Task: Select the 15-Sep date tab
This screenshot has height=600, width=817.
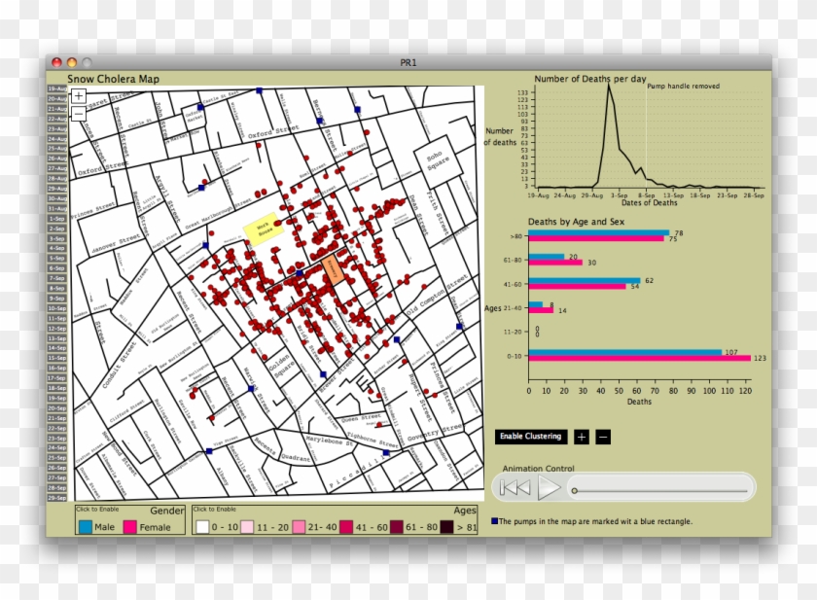Action: 56,358
